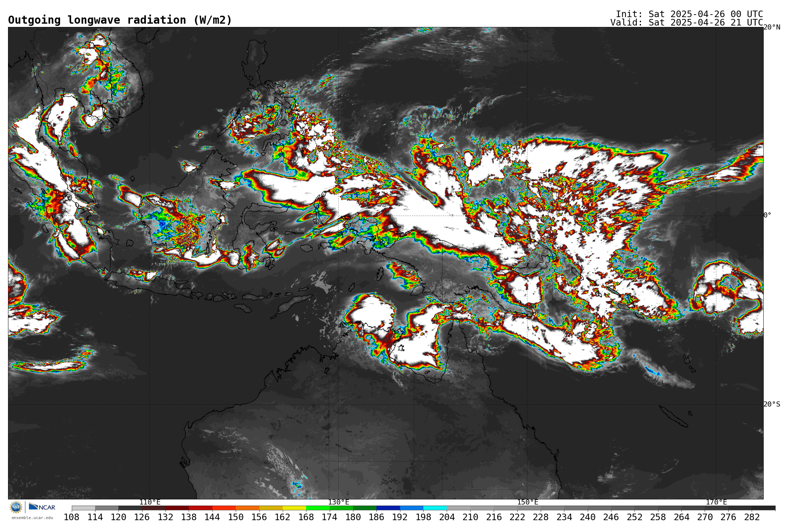Open the ensemble.ucar.edu link text
Viewport: 787px width, 522px height.
tap(32, 518)
